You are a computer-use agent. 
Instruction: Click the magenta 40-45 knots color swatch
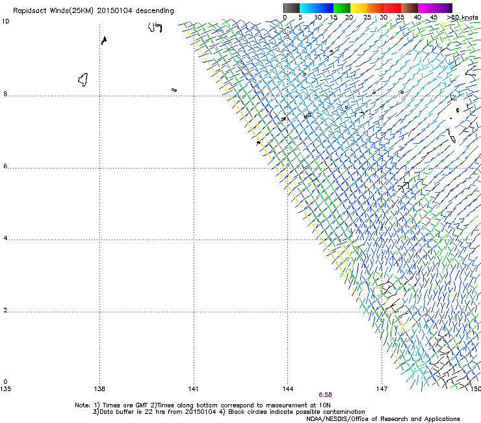tap(426, 8)
